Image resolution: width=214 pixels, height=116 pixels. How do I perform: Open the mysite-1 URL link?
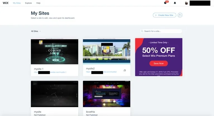click(50, 72)
